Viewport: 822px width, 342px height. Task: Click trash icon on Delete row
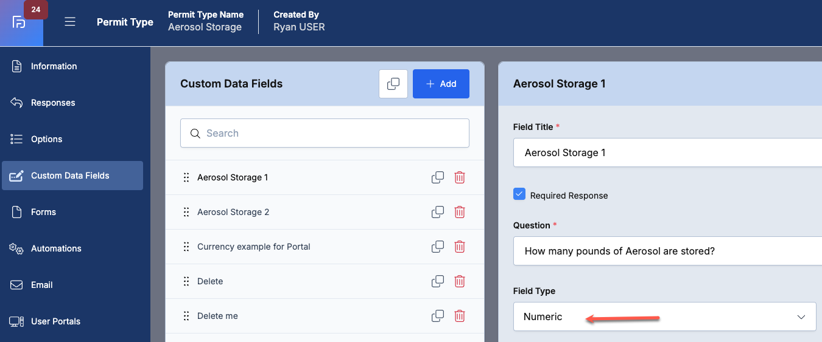coord(460,281)
